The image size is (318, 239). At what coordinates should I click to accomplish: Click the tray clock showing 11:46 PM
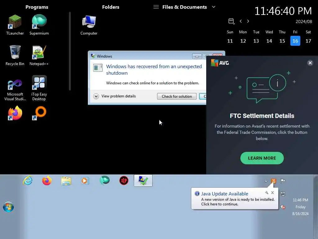click(300, 200)
